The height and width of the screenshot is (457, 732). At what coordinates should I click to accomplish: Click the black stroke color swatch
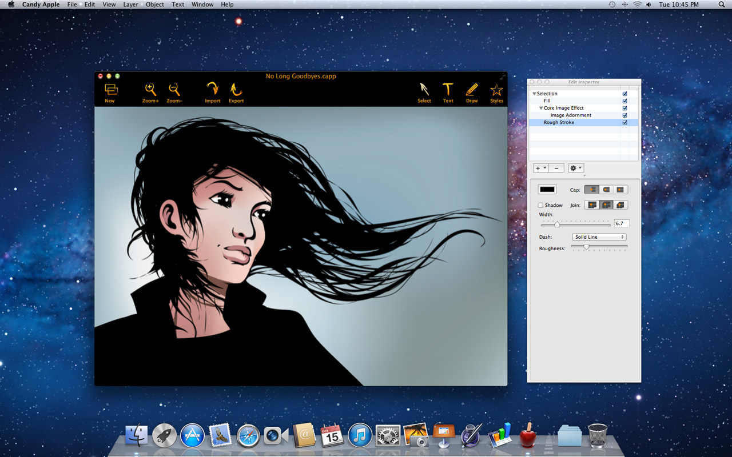[547, 189]
